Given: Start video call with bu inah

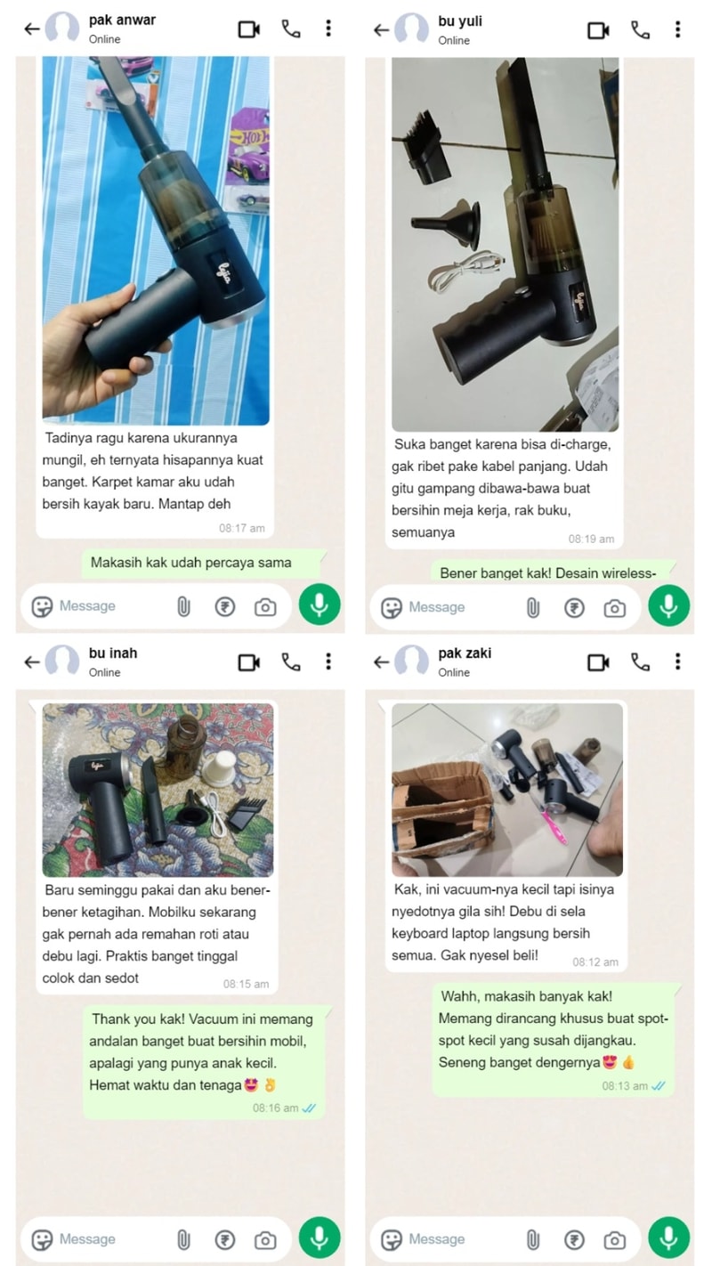Looking at the screenshot, I should pyautogui.click(x=249, y=661).
